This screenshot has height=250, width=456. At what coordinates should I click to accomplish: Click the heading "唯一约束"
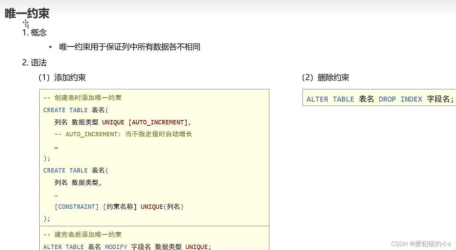[27, 14]
